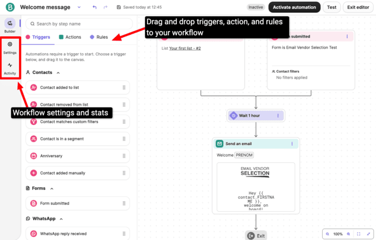Click Contact matches custom filters funnel icon
Viewport: 376px width, 240px height.
click(x=34, y=122)
